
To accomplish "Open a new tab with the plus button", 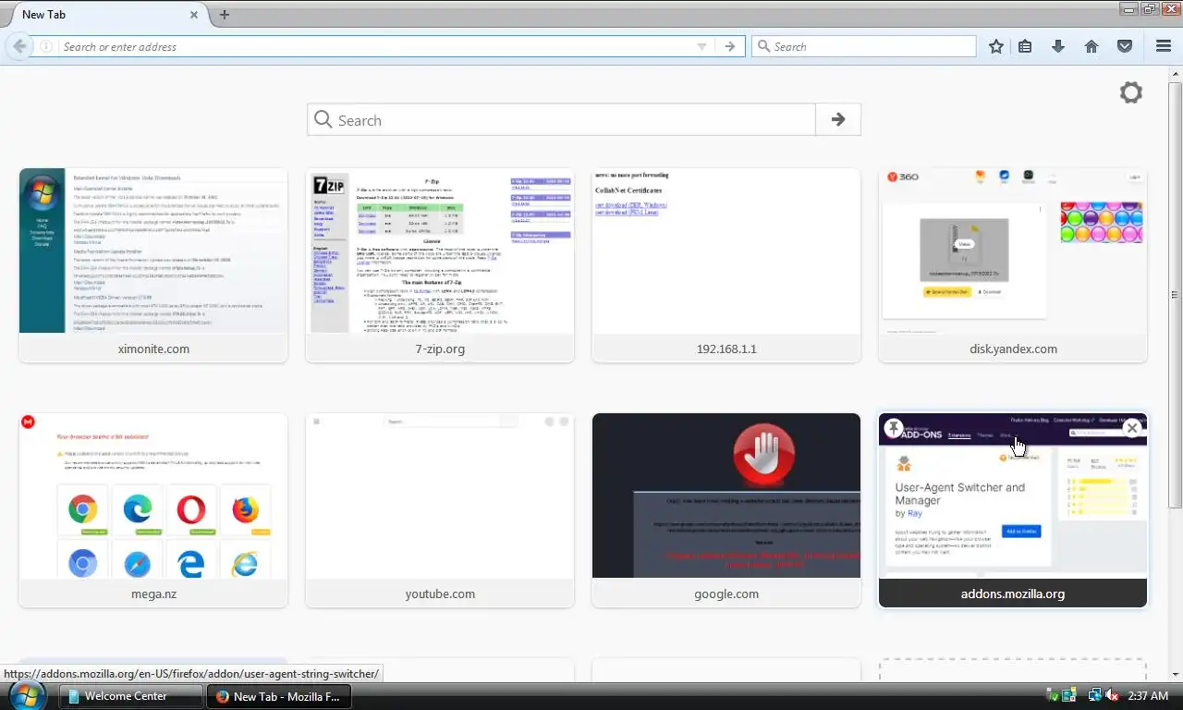I will point(224,14).
